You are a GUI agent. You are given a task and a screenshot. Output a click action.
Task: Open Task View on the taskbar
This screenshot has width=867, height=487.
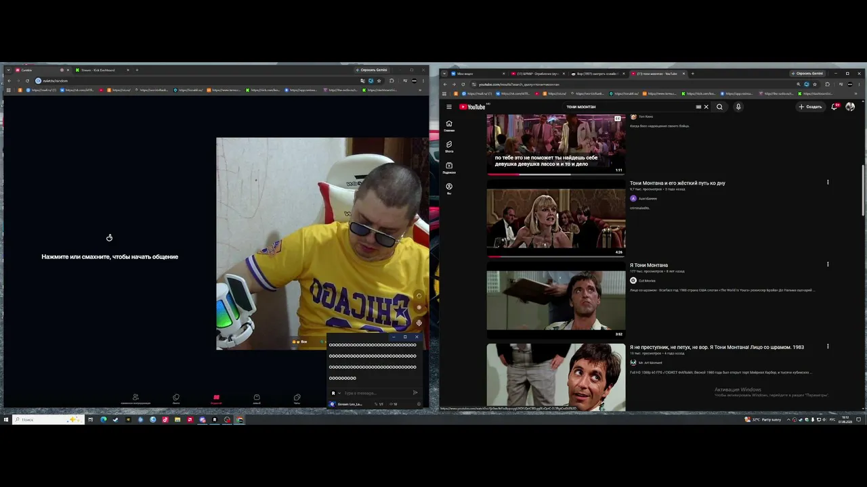90,419
